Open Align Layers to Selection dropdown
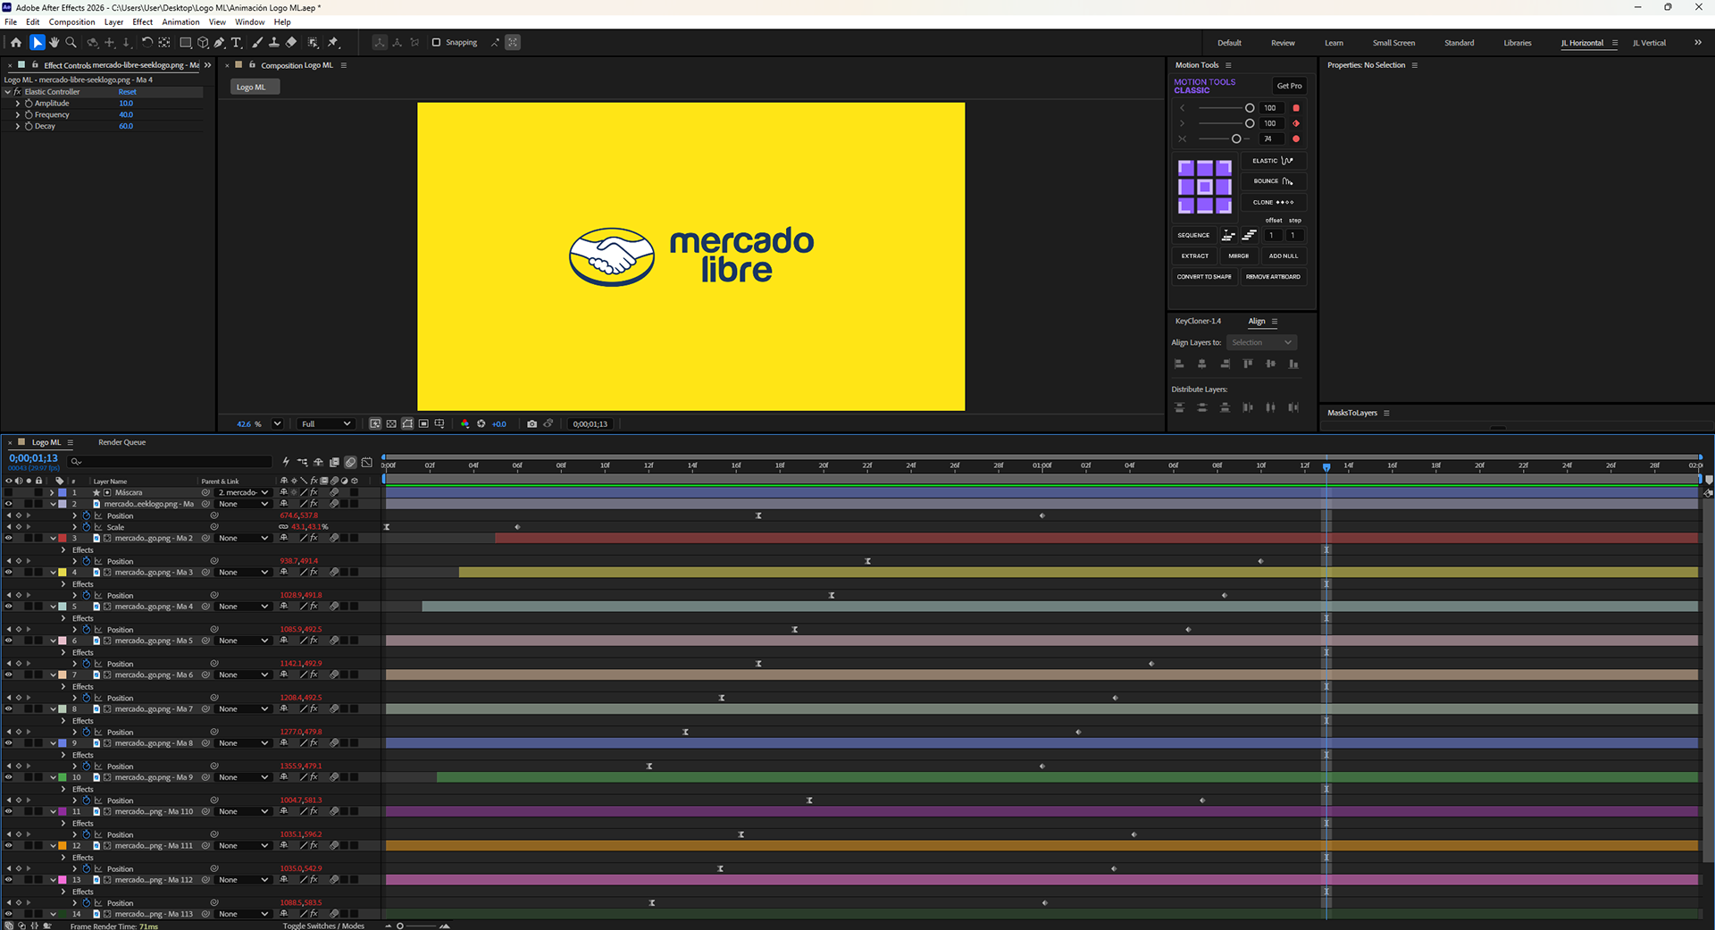 pyautogui.click(x=1261, y=343)
